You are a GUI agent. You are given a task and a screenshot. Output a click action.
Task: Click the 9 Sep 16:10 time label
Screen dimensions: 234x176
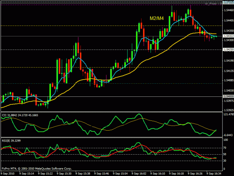pos(158,173)
